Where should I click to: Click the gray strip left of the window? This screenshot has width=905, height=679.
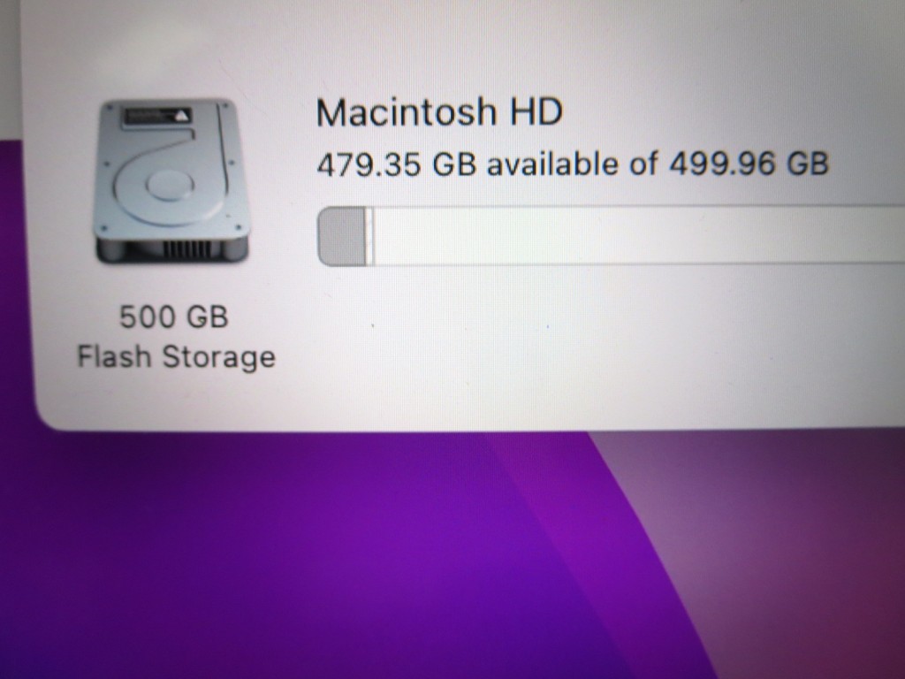[x=10, y=69]
